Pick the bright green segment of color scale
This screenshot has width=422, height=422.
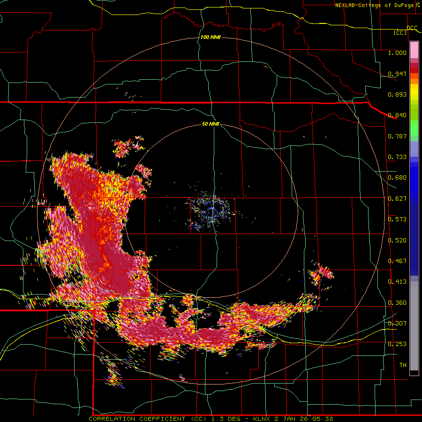414,128
